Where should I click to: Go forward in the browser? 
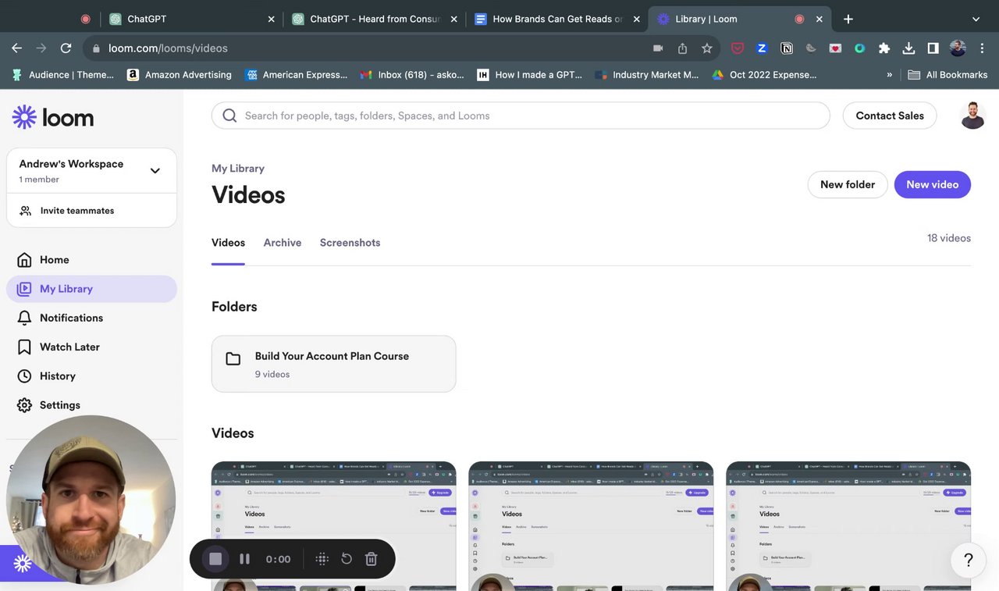[x=42, y=48]
